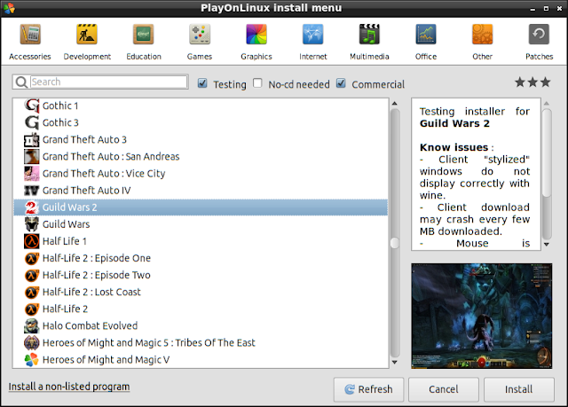
Task: Click the GTA San Andreas icon
Action: [32, 157]
